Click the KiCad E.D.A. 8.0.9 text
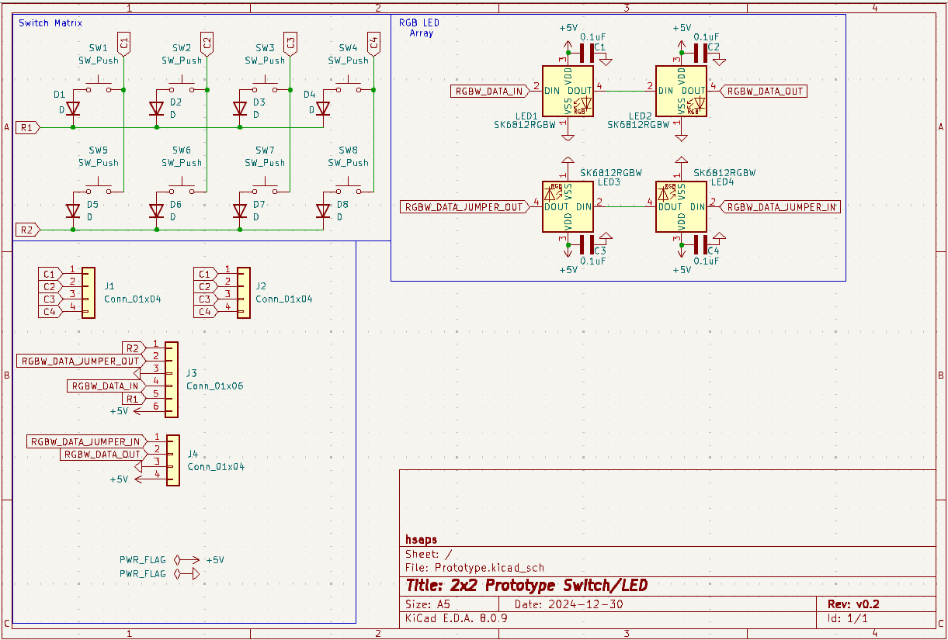 (x=457, y=618)
